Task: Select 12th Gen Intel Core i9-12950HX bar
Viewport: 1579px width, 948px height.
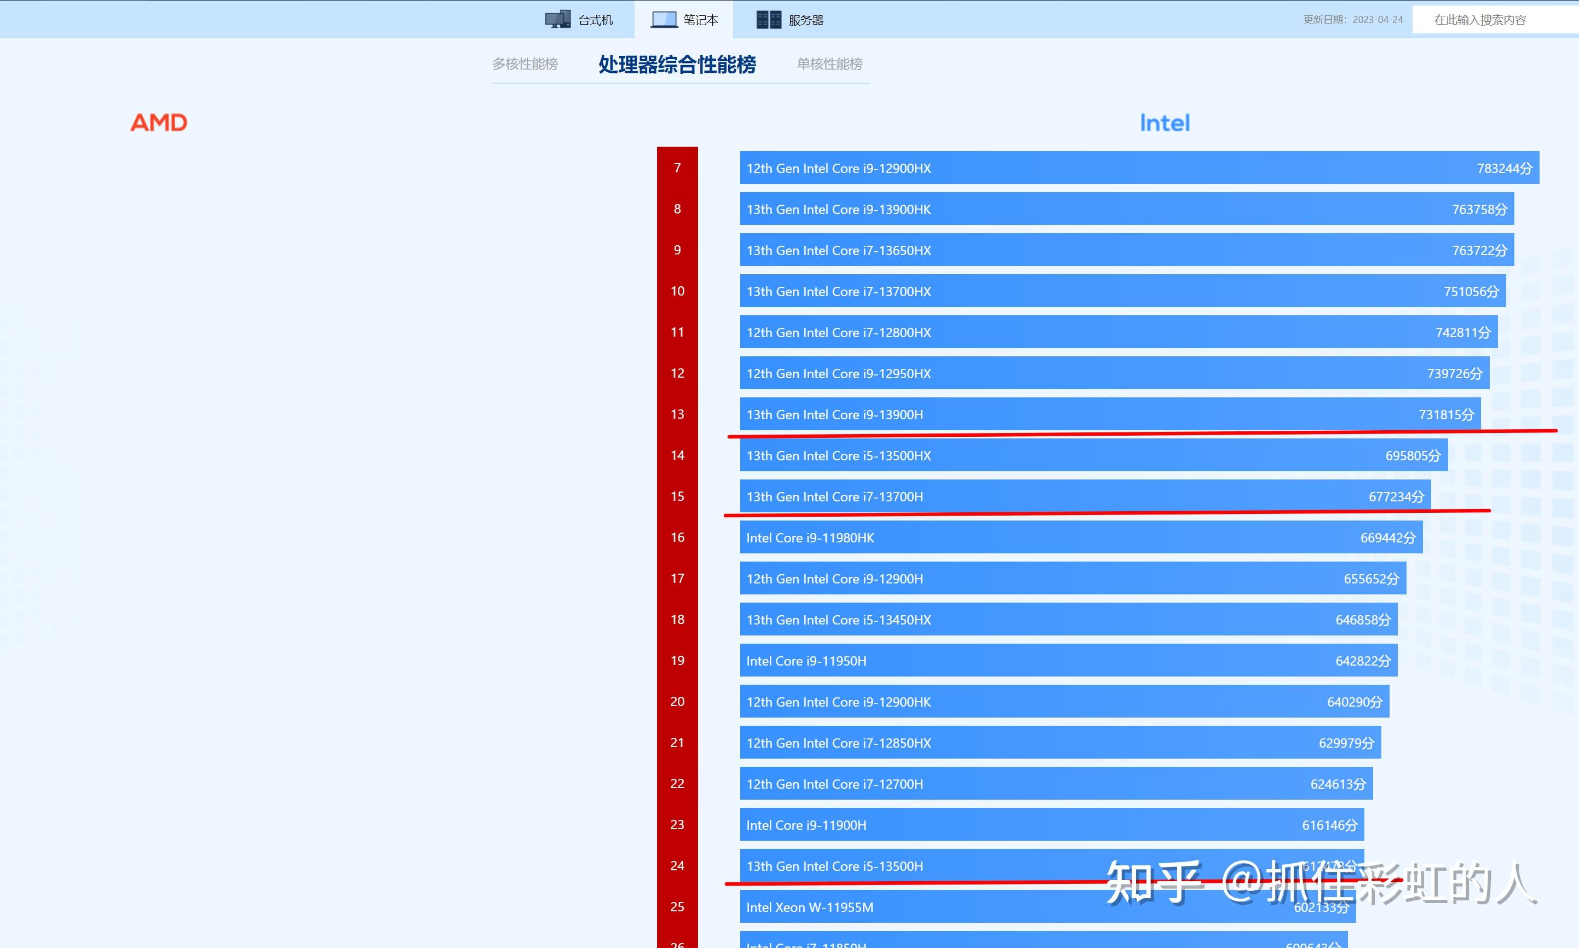Action: point(1114,373)
